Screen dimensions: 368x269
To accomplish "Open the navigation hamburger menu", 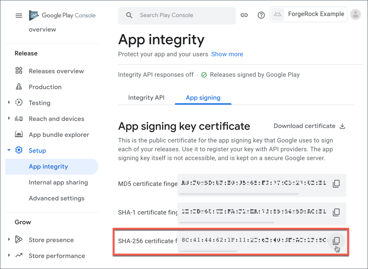I will 19,16.
